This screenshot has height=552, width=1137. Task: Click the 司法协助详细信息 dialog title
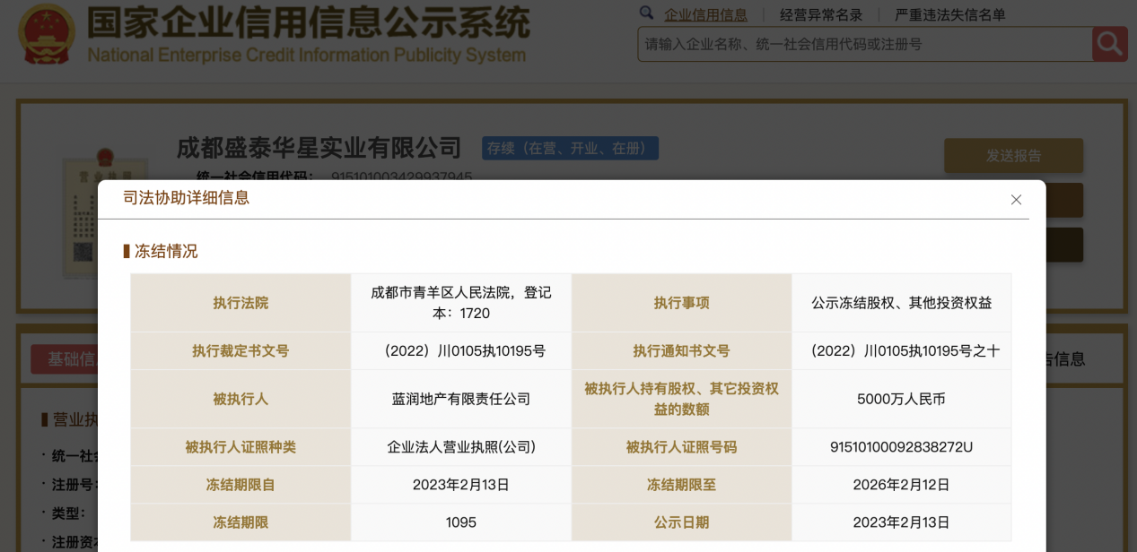pos(187,198)
